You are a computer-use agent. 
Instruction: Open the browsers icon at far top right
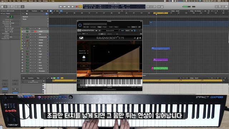[226, 6]
